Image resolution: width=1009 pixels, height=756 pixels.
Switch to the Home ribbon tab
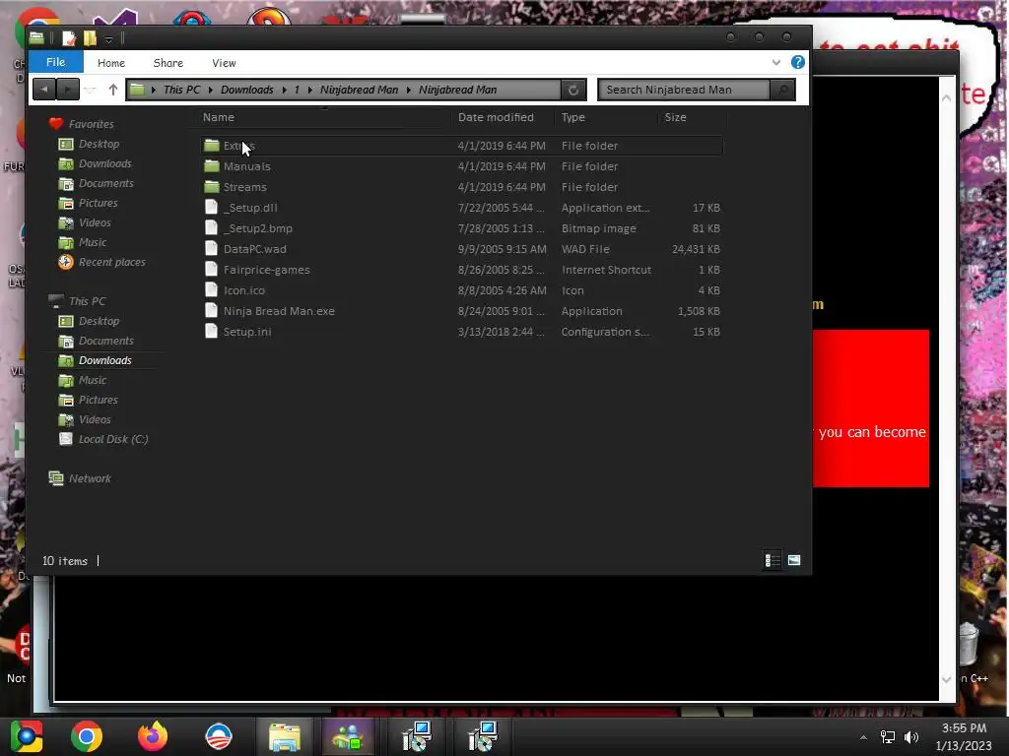[x=110, y=63]
